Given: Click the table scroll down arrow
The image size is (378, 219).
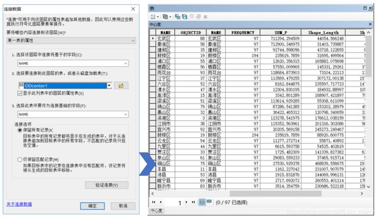Looking at the screenshot, I should point(369,187).
